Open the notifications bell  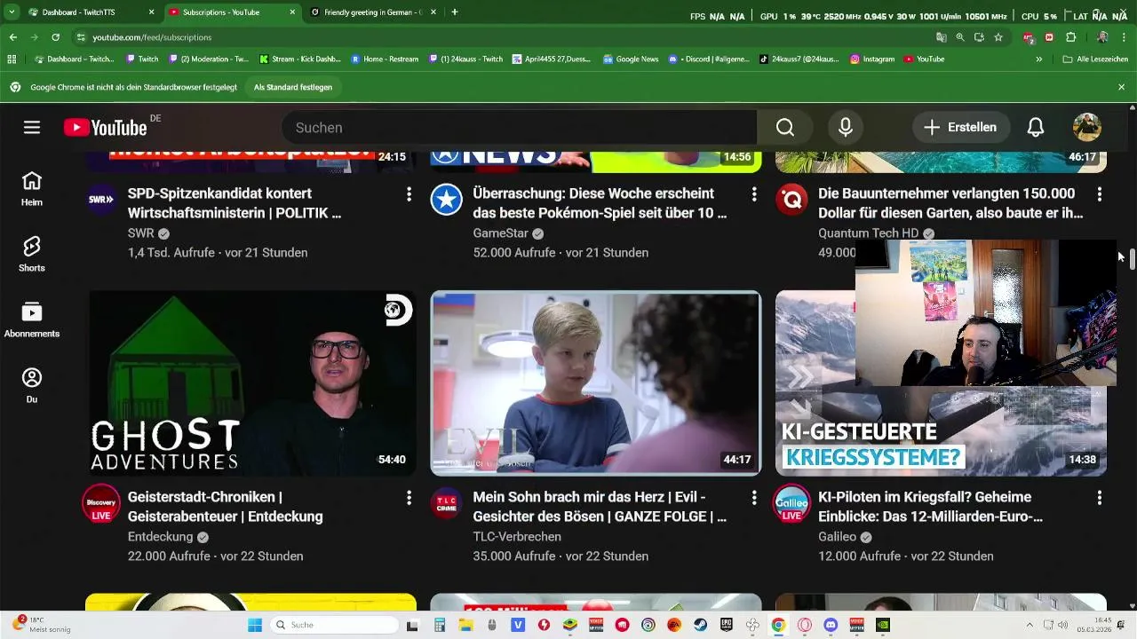(1035, 127)
